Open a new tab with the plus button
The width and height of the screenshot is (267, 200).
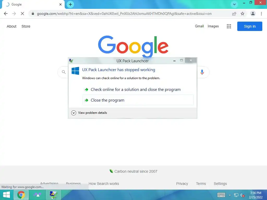tap(70, 4)
